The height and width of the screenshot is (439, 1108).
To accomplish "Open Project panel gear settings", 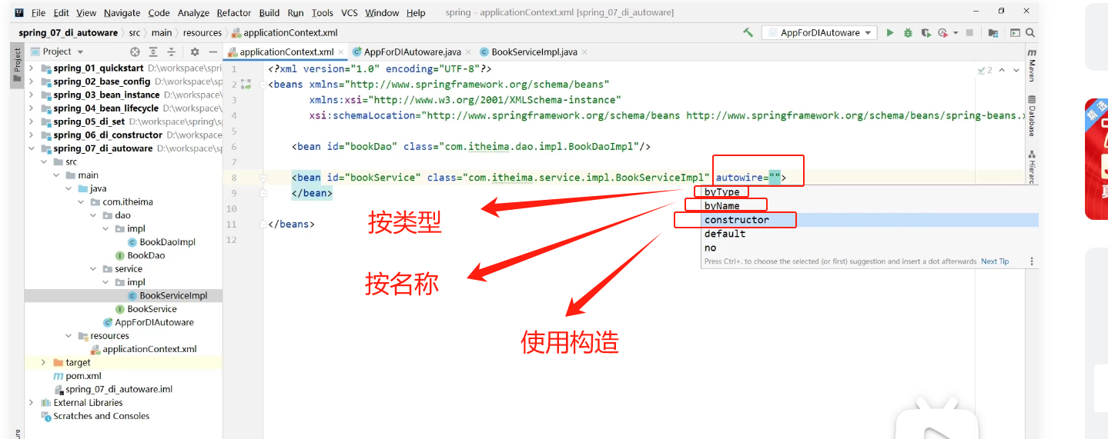I will point(195,52).
